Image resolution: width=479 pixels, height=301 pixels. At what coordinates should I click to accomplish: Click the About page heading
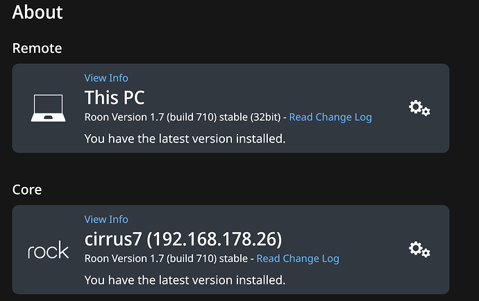tap(37, 12)
